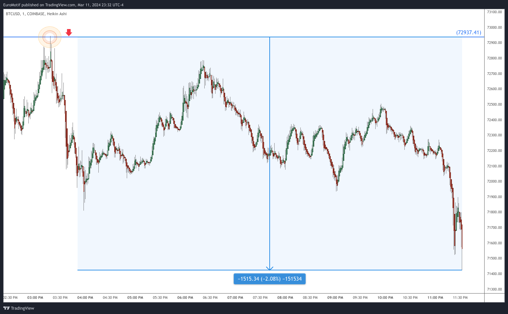508x314 pixels.
Task: Select the 03:30 PM time axis label
Action: click(x=60, y=297)
